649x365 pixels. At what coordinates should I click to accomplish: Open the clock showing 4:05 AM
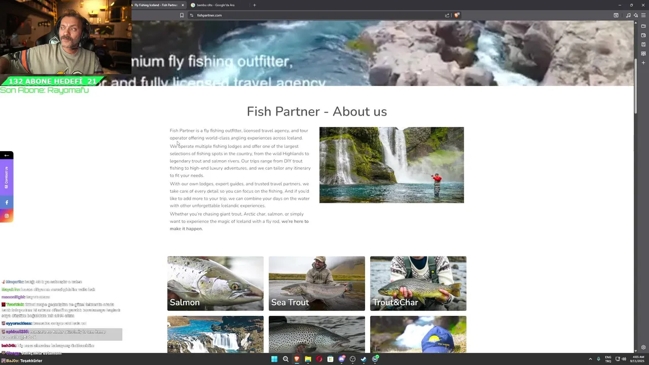pos(638,359)
